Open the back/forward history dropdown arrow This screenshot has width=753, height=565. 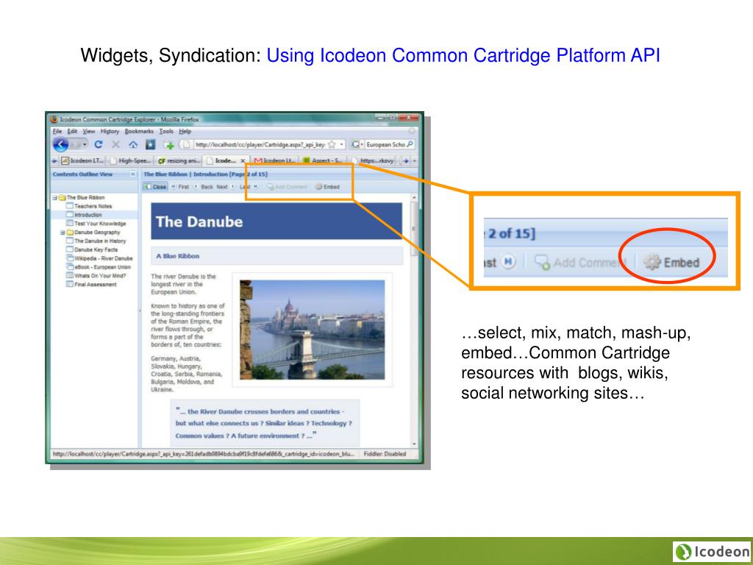[85, 145]
